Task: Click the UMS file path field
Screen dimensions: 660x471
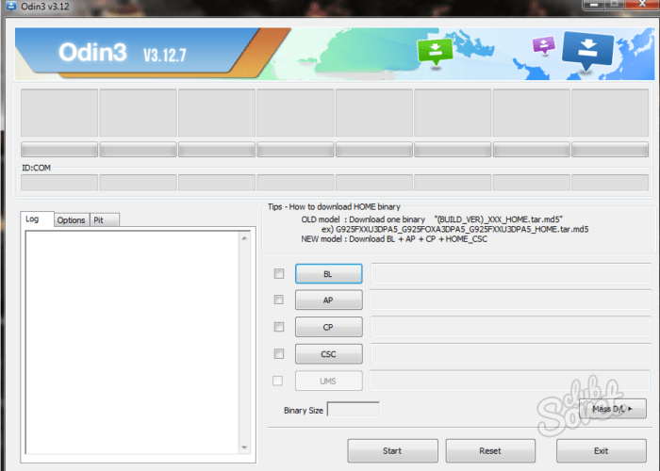Action: pos(510,381)
